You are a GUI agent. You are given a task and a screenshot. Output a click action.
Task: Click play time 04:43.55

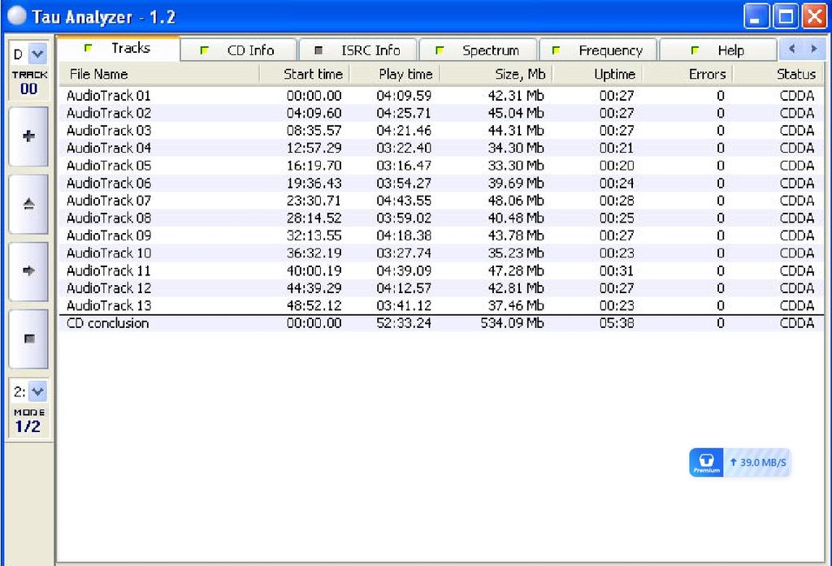pyautogui.click(x=404, y=201)
